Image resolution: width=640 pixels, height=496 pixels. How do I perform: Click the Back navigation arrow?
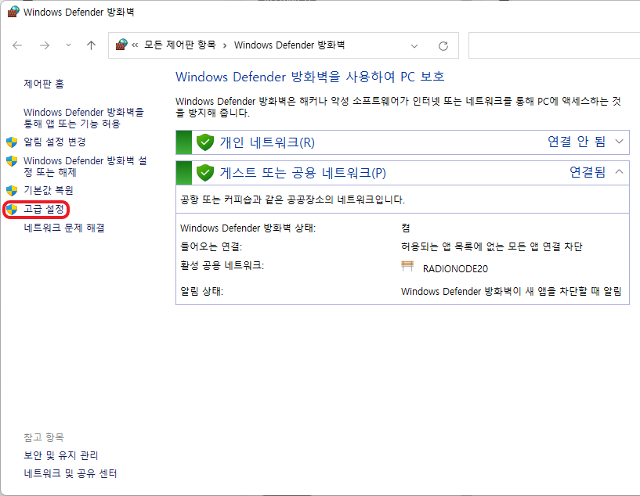coord(17,45)
